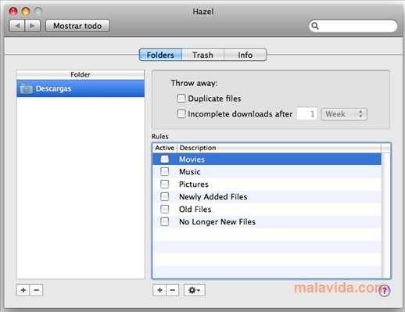Open the help question mark button
The image size is (405, 312).
point(385,290)
